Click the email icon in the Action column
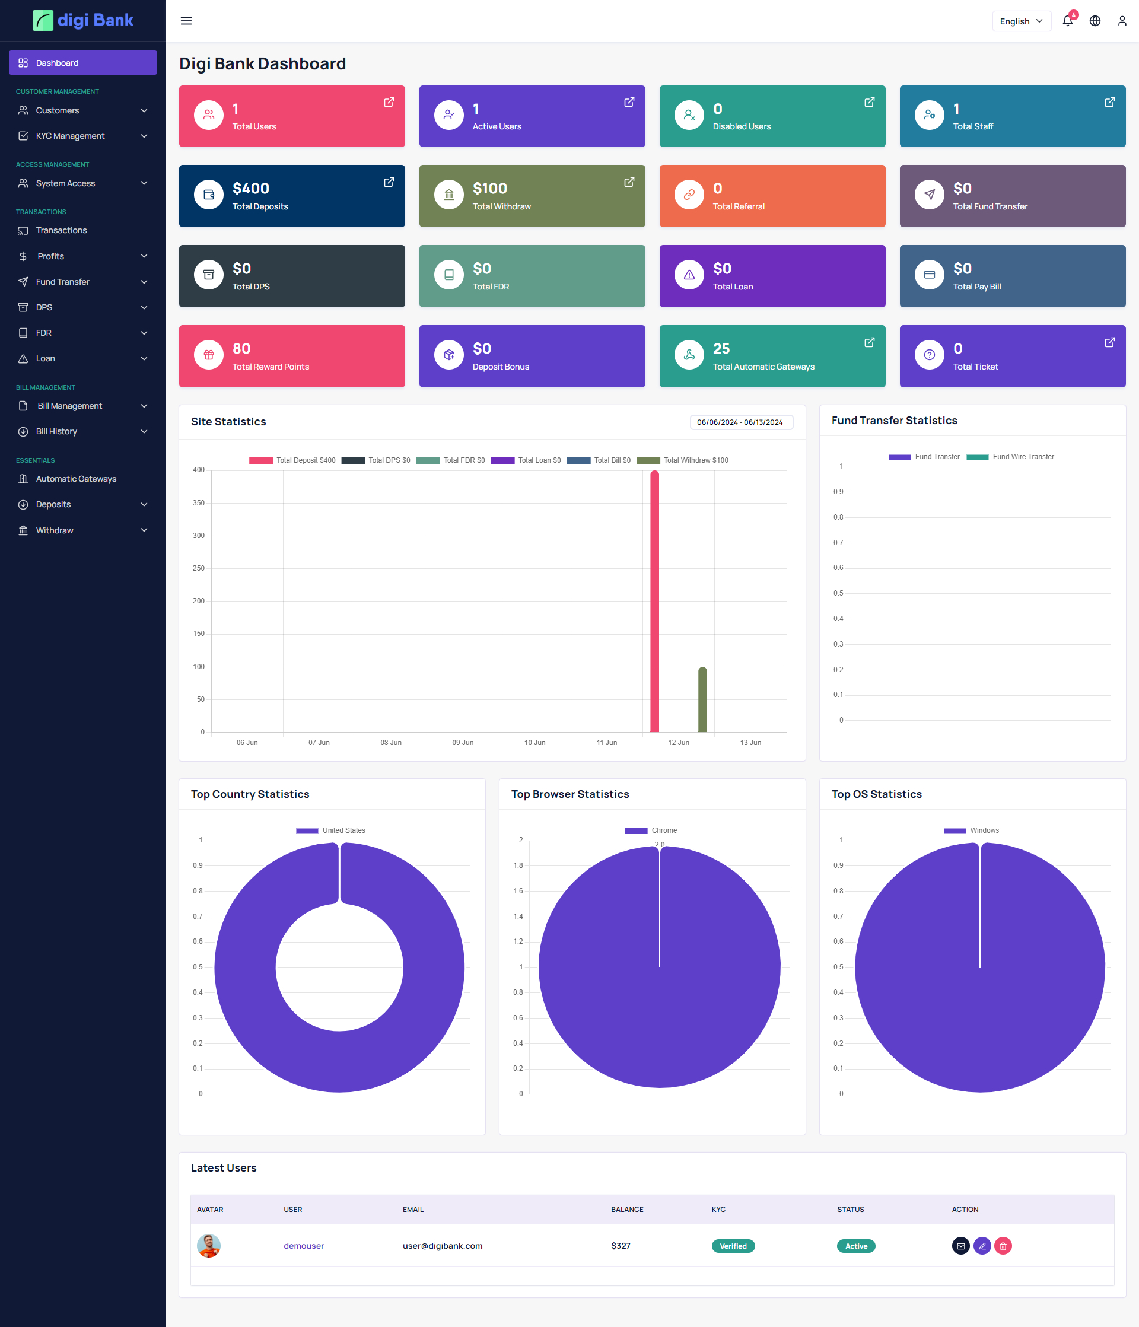1139x1327 pixels. click(961, 1246)
